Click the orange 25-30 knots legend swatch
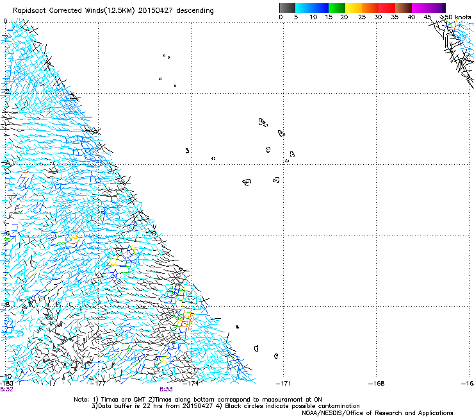 coord(370,8)
